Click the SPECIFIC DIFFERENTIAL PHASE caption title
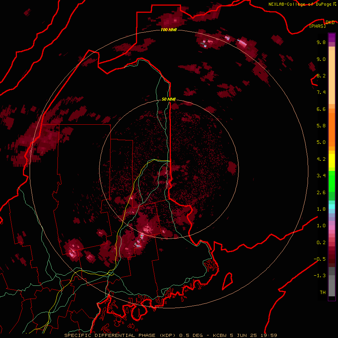The width and height of the screenshot is (338, 338). pyautogui.click(x=110, y=335)
